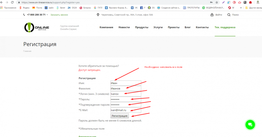Open the ГУГЛ bookmark
This screenshot has height=137, width=262.
pos(98,8)
